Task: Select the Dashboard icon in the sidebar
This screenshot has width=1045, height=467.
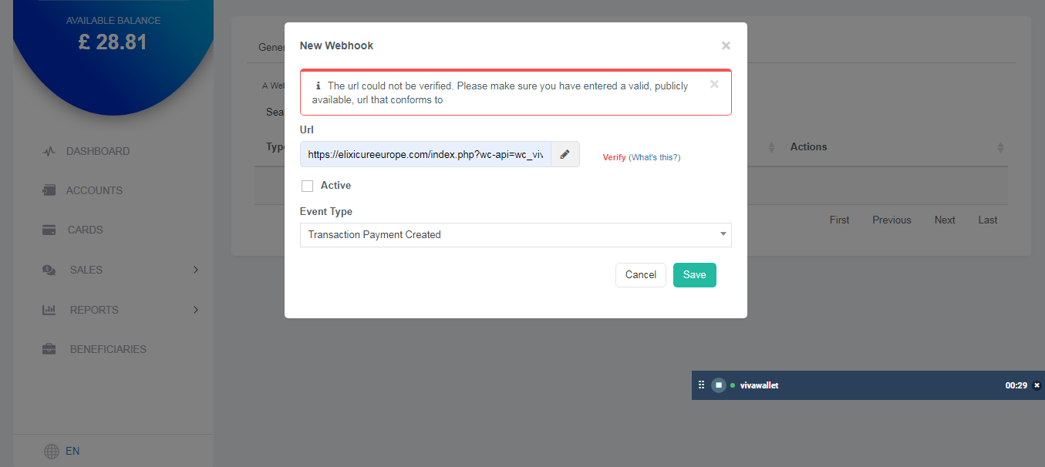Action: [49, 151]
